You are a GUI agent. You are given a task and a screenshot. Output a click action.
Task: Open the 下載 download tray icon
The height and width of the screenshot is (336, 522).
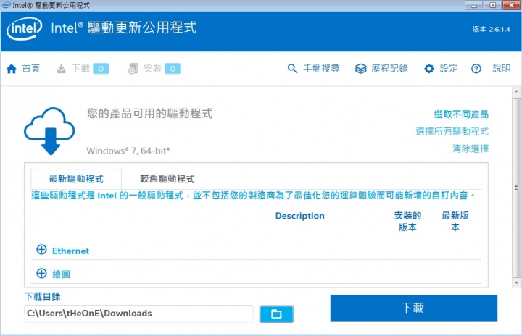[61, 69]
